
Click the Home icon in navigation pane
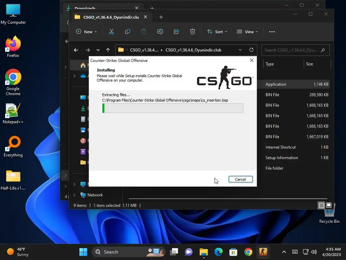coord(83,65)
